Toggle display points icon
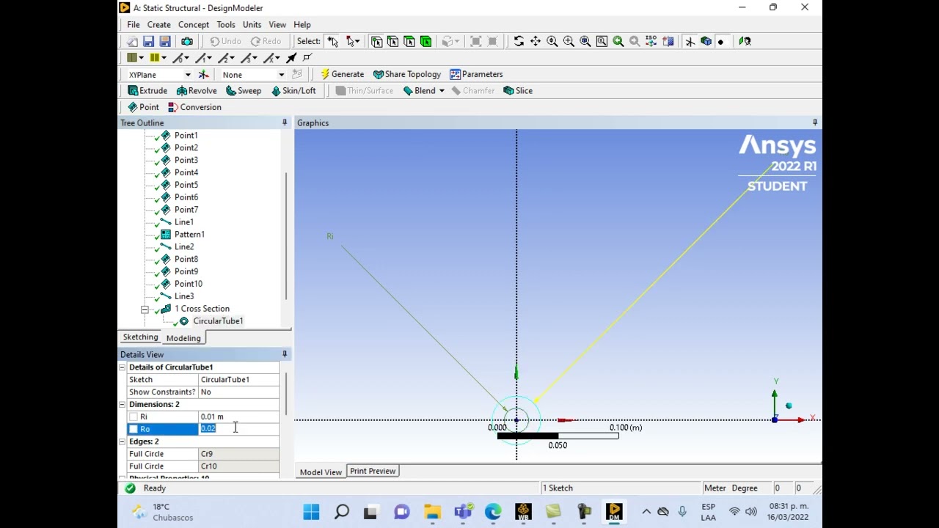The width and height of the screenshot is (939, 528). coord(720,42)
